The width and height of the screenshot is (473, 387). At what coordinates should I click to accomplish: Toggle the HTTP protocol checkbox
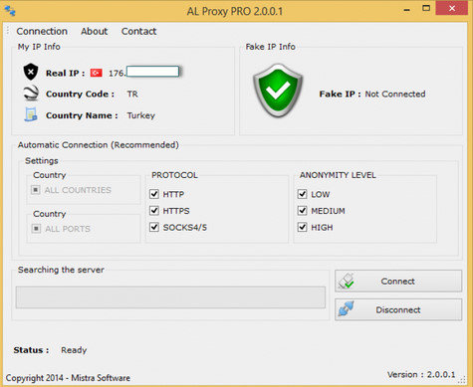coord(154,194)
